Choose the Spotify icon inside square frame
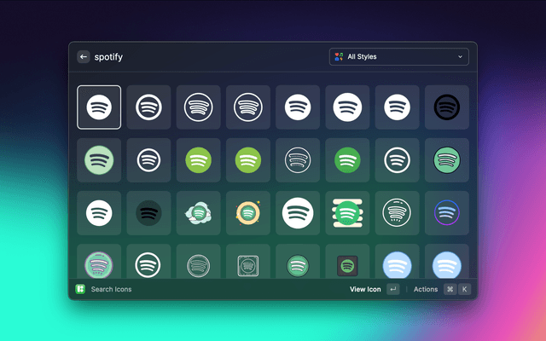This screenshot has width=546, height=341. click(x=248, y=263)
